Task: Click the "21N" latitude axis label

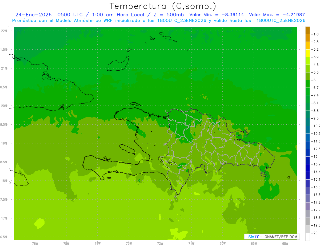Action: click(5, 68)
